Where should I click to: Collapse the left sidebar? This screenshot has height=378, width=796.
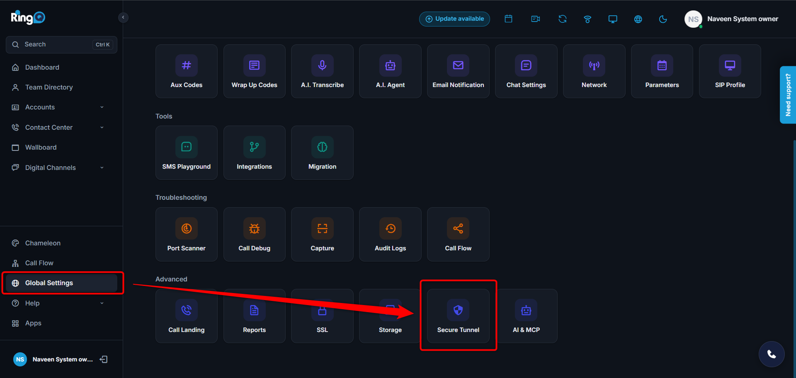[x=123, y=17]
